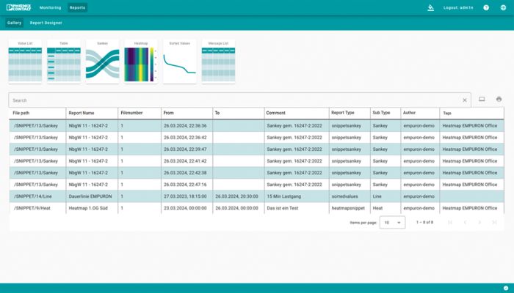Sort by Tags column header

click(x=447, y=113)
